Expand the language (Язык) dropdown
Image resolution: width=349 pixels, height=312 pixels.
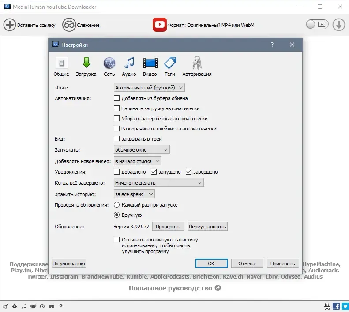click(149, 88)
